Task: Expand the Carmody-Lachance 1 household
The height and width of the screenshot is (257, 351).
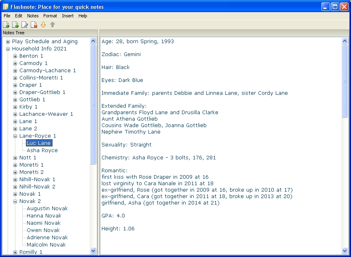Action: pyautogui.click(x=15, y=71)
